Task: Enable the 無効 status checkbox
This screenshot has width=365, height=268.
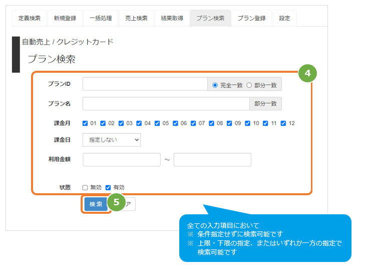Action: coord(85,188)
